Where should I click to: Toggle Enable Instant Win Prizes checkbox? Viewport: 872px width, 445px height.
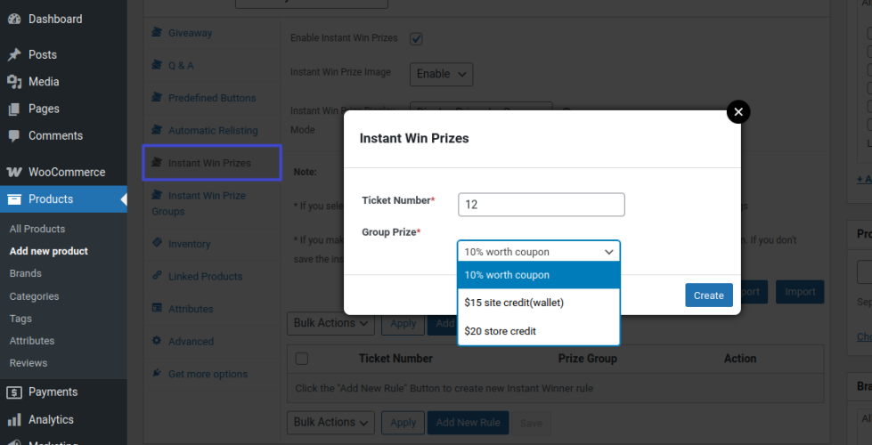click(416, 38)
